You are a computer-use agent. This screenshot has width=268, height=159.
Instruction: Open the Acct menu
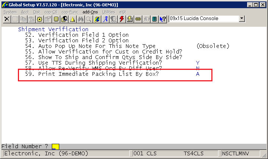tap(25, 12)
